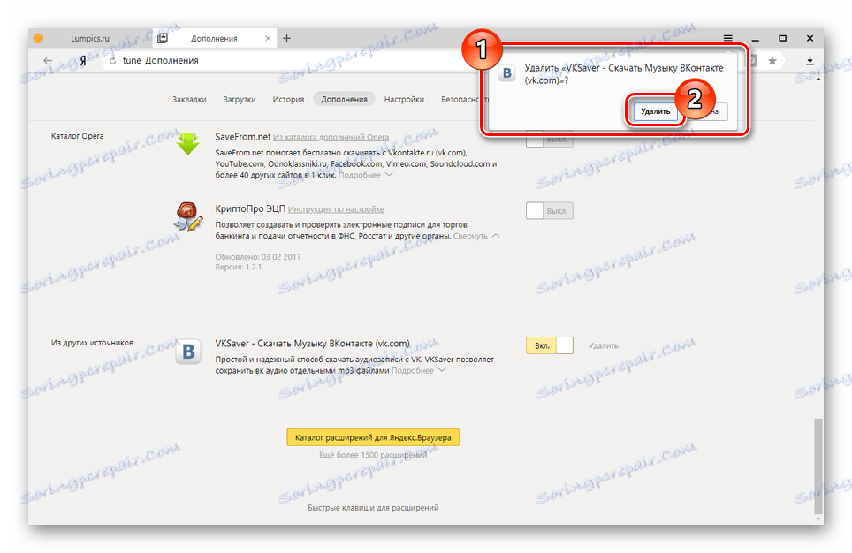Click the back arrow navigation icon
852x553 pixels.
coord(48,60)
